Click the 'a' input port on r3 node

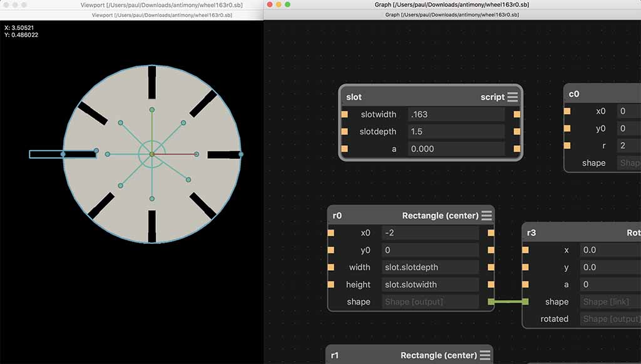click(x=525, y=285)
